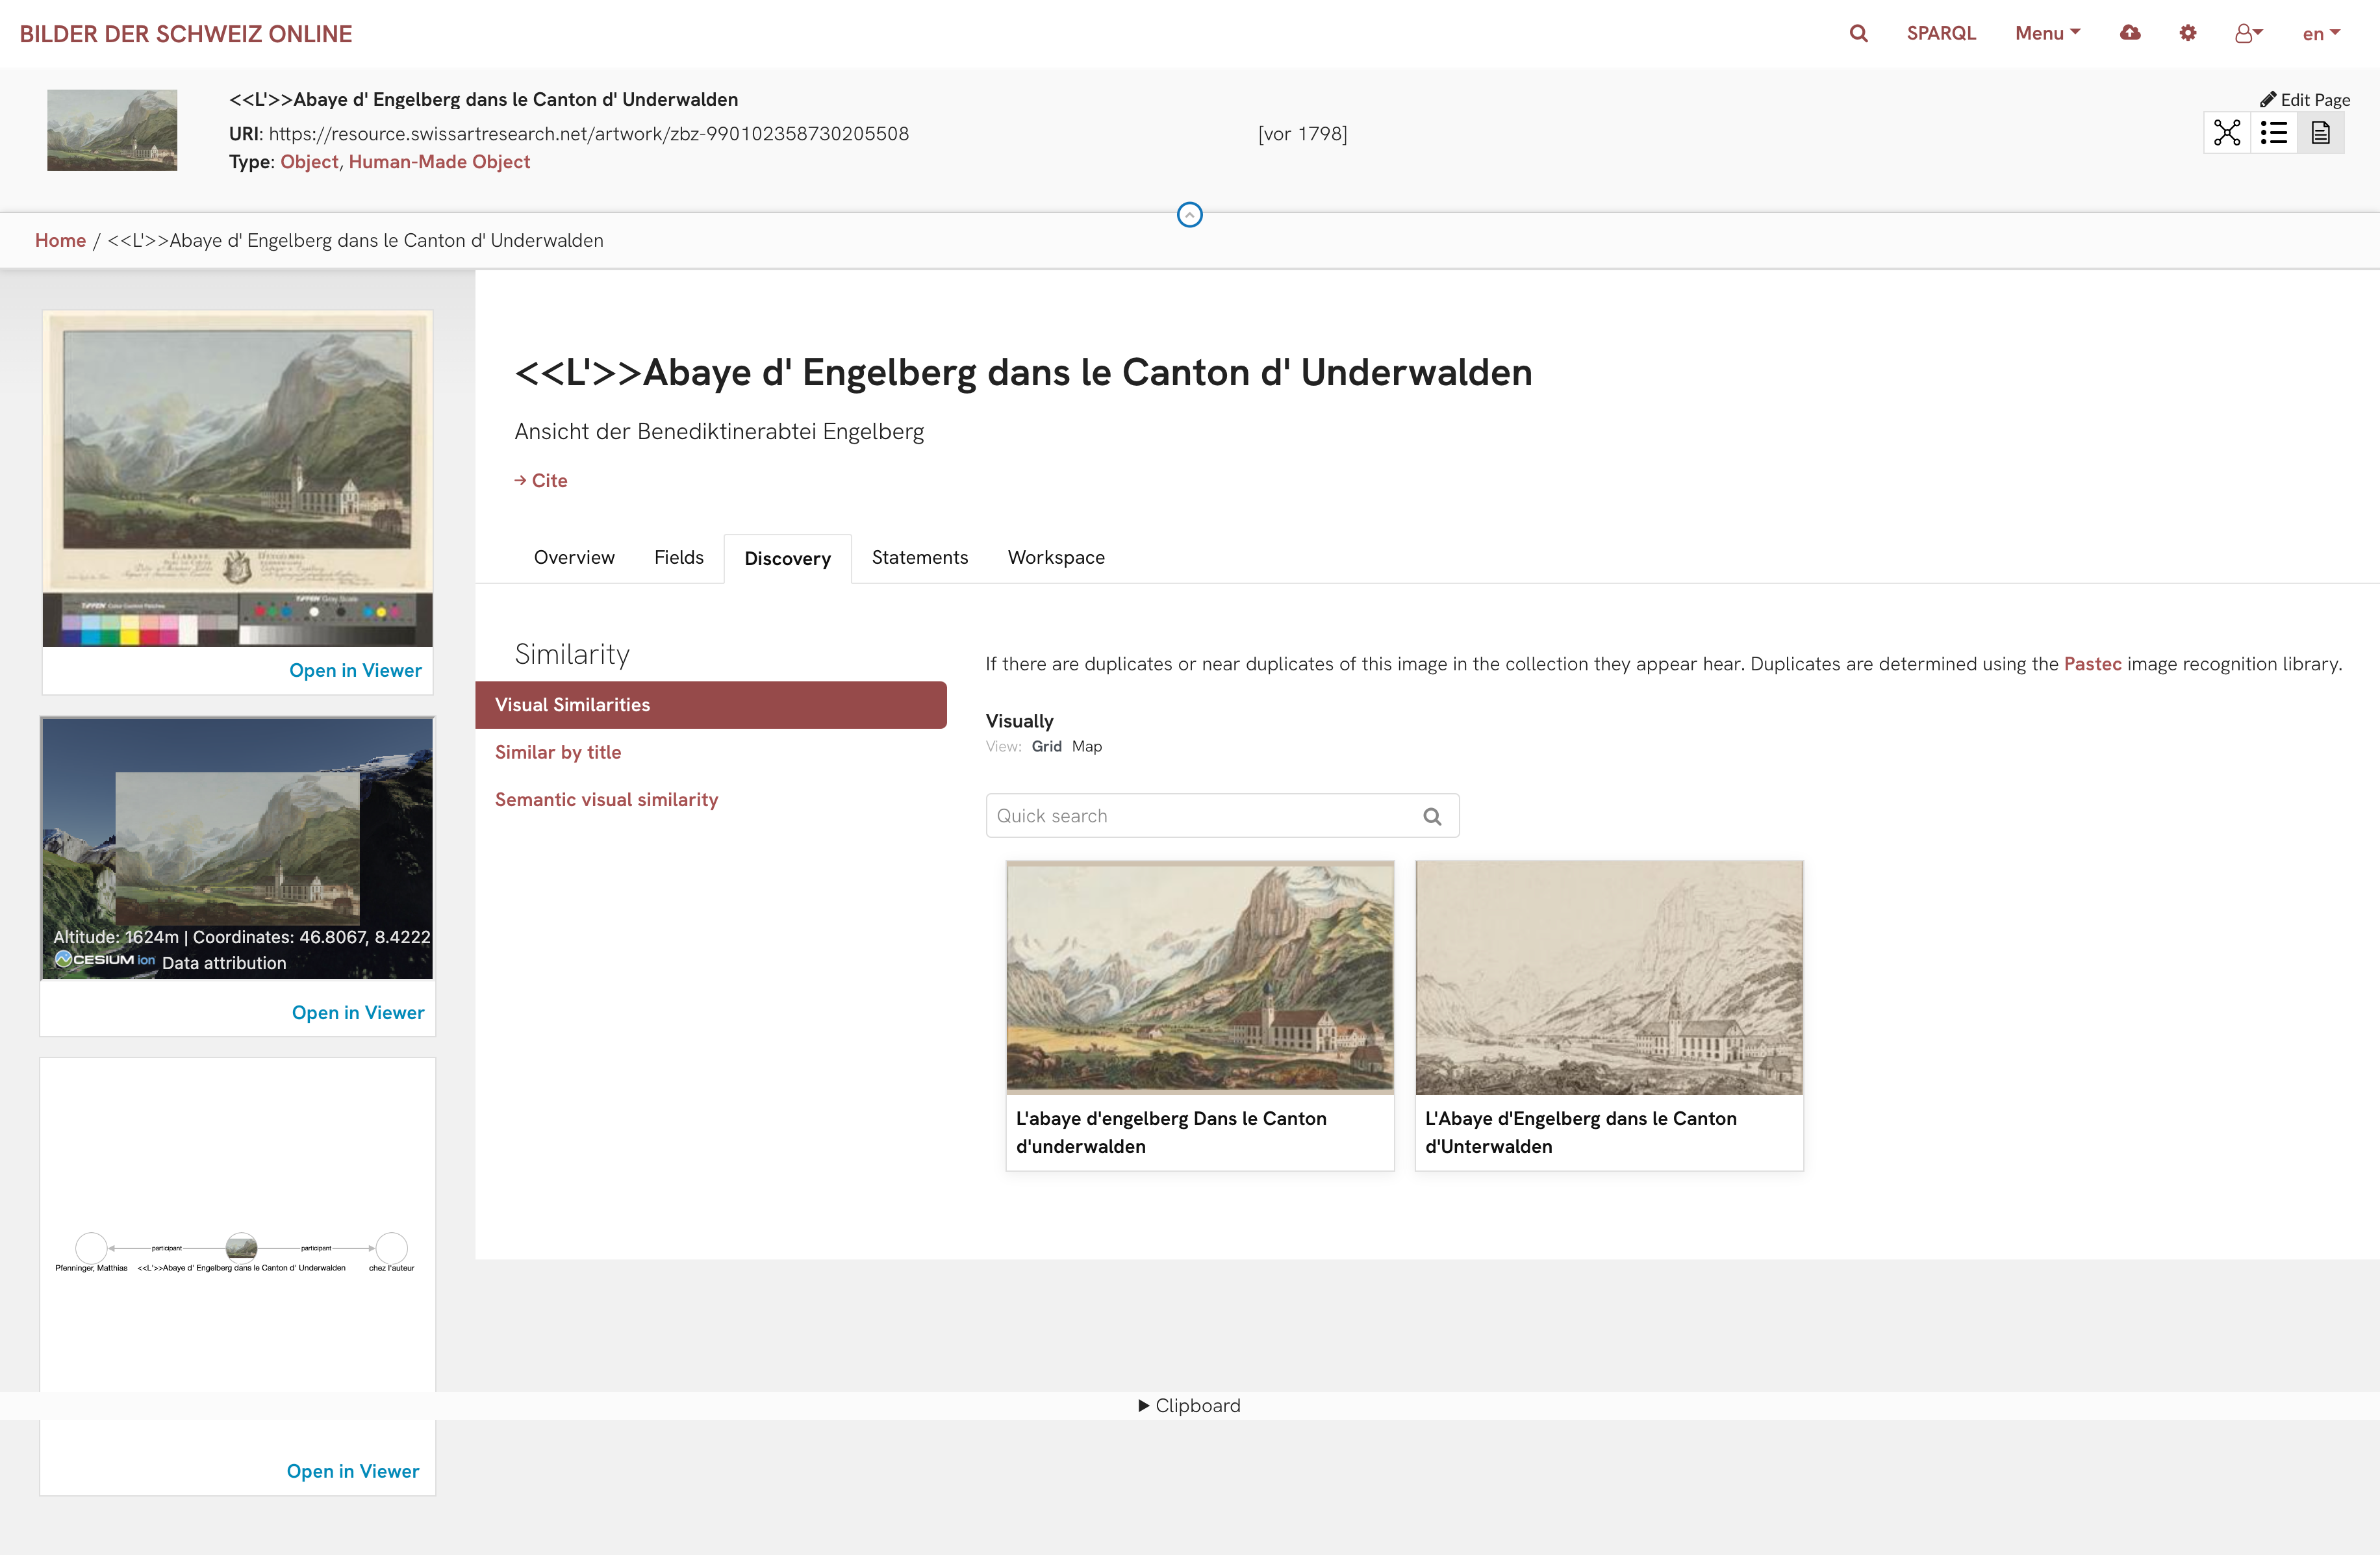The image size is (2380, 1555).
Task: Click the Ansicht der Benediktinerabtei Engelberg subtitle
Action: [719, 432]
